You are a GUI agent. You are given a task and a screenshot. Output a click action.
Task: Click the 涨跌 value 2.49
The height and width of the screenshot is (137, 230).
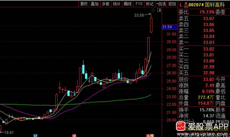point(210,85)
